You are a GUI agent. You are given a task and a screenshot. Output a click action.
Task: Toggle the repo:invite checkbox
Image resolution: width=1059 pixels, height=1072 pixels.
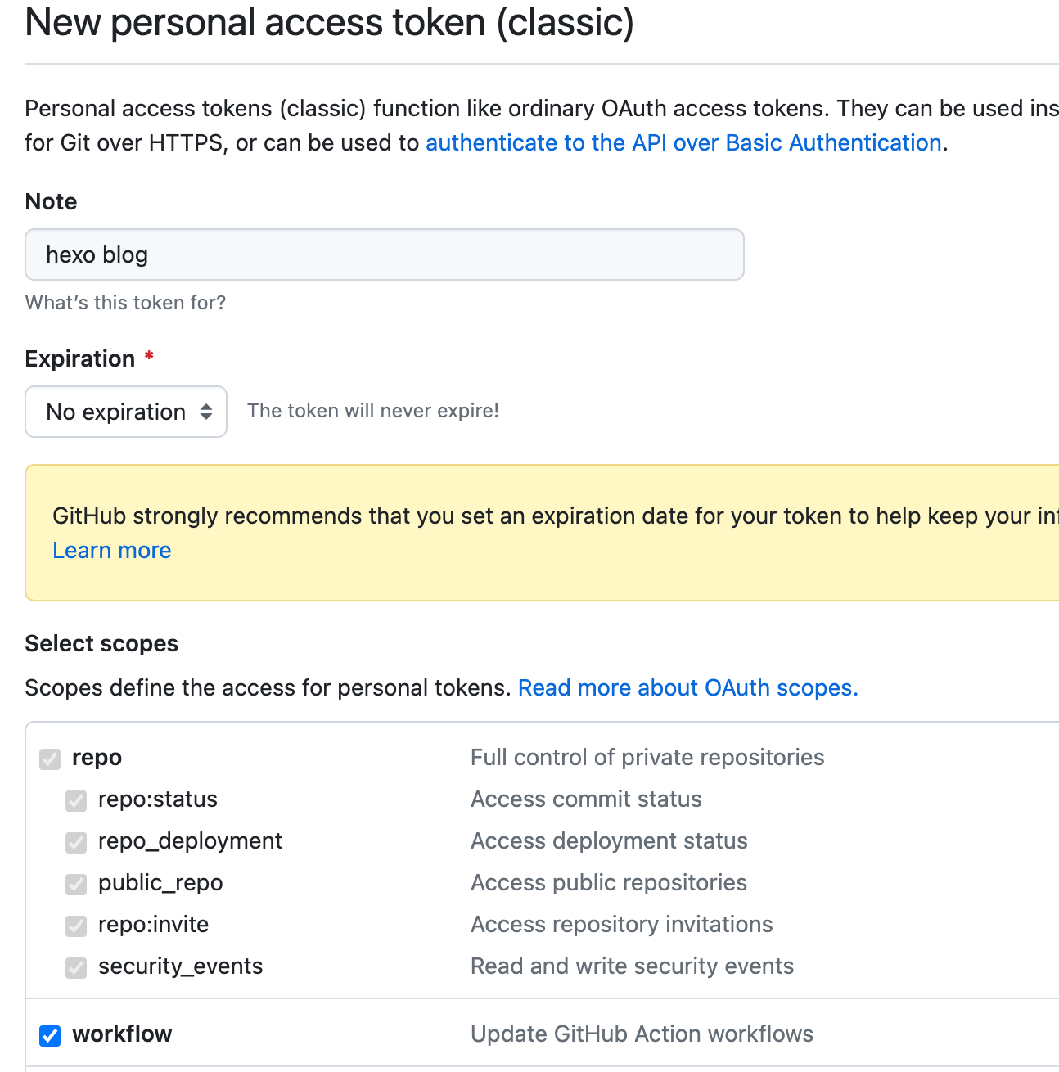[x=76, y=926]
